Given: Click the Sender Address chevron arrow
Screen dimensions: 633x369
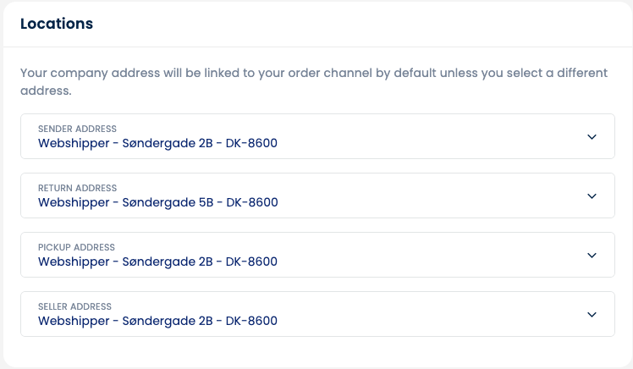Looking at the screenshot, I should [x=592, y=137].
